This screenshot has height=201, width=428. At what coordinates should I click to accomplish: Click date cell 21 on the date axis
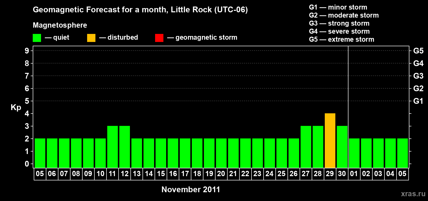[x=233, y=174]
